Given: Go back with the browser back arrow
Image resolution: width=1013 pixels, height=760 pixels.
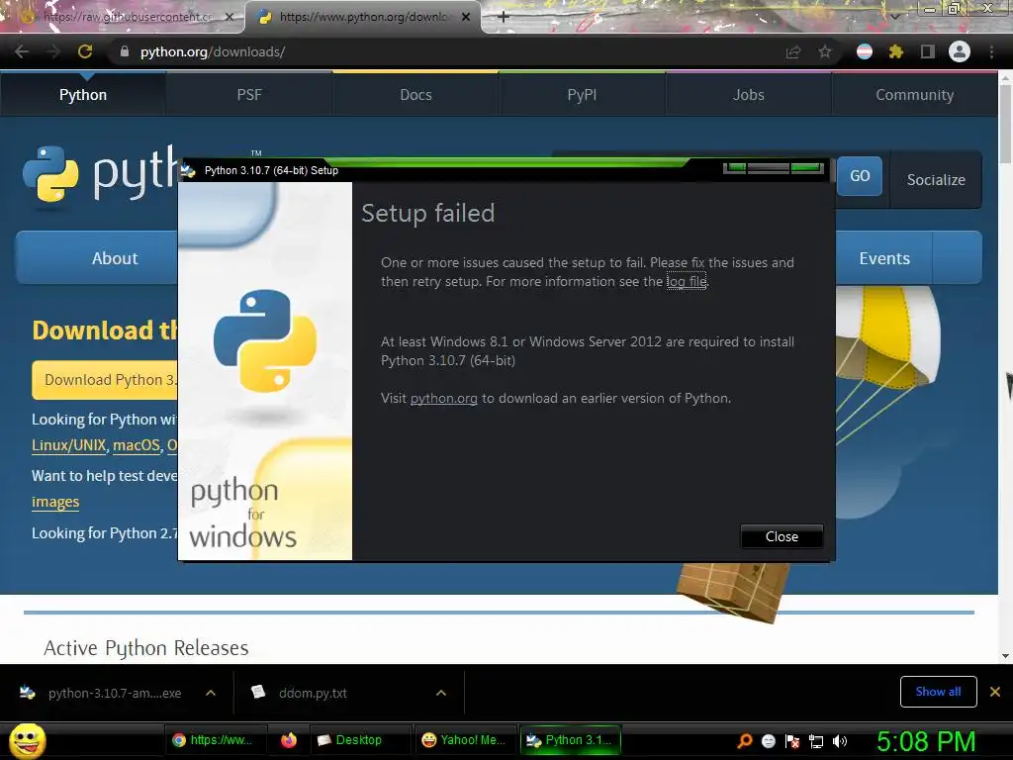Looking at the screenshot, I should click(x=22, y=51).
